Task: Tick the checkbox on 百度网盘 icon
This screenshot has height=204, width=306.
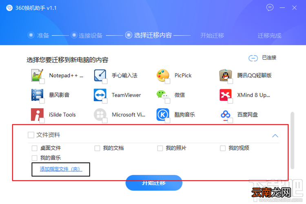Action: [230, 121]
